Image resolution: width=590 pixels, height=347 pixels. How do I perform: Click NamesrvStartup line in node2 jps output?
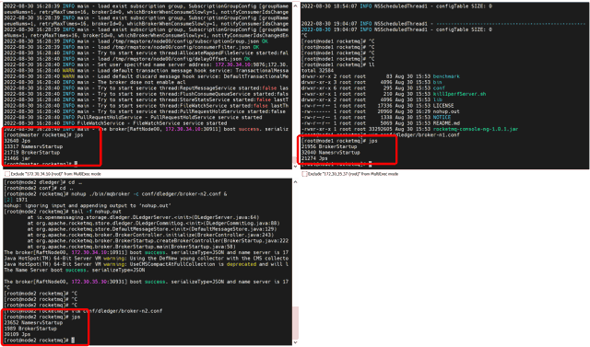tap(33, 322)
